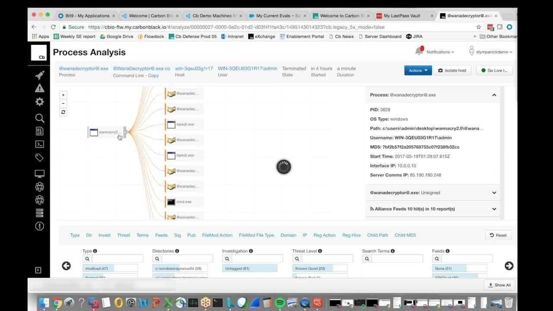Viewport: 553px width, 311px height.
Task: Open the terminal Go Live sidebar icon
Action: point(39,144)
